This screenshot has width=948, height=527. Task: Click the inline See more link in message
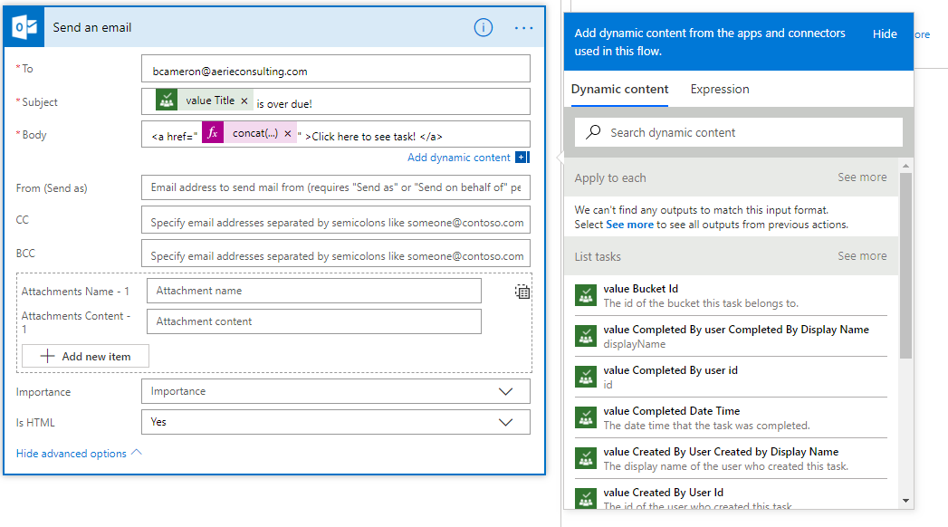pos(629,225)
